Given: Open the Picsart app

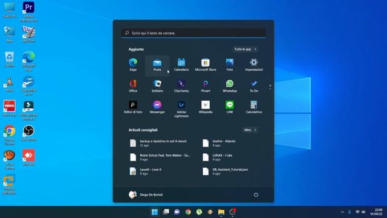Looking at the screenshot, I should coord(206,86).
